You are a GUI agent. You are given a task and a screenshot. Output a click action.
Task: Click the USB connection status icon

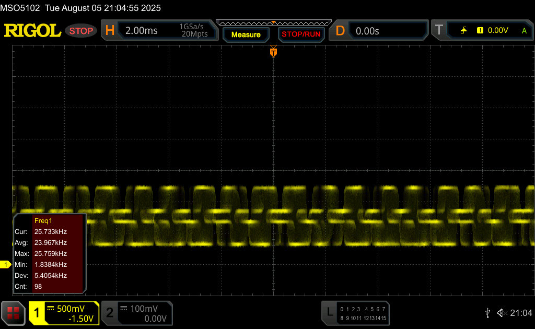(487, 313)
